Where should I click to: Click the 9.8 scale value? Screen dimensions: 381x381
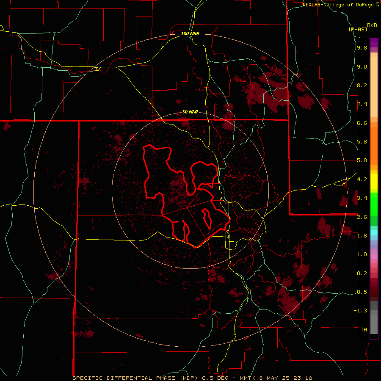click(362, 48)
